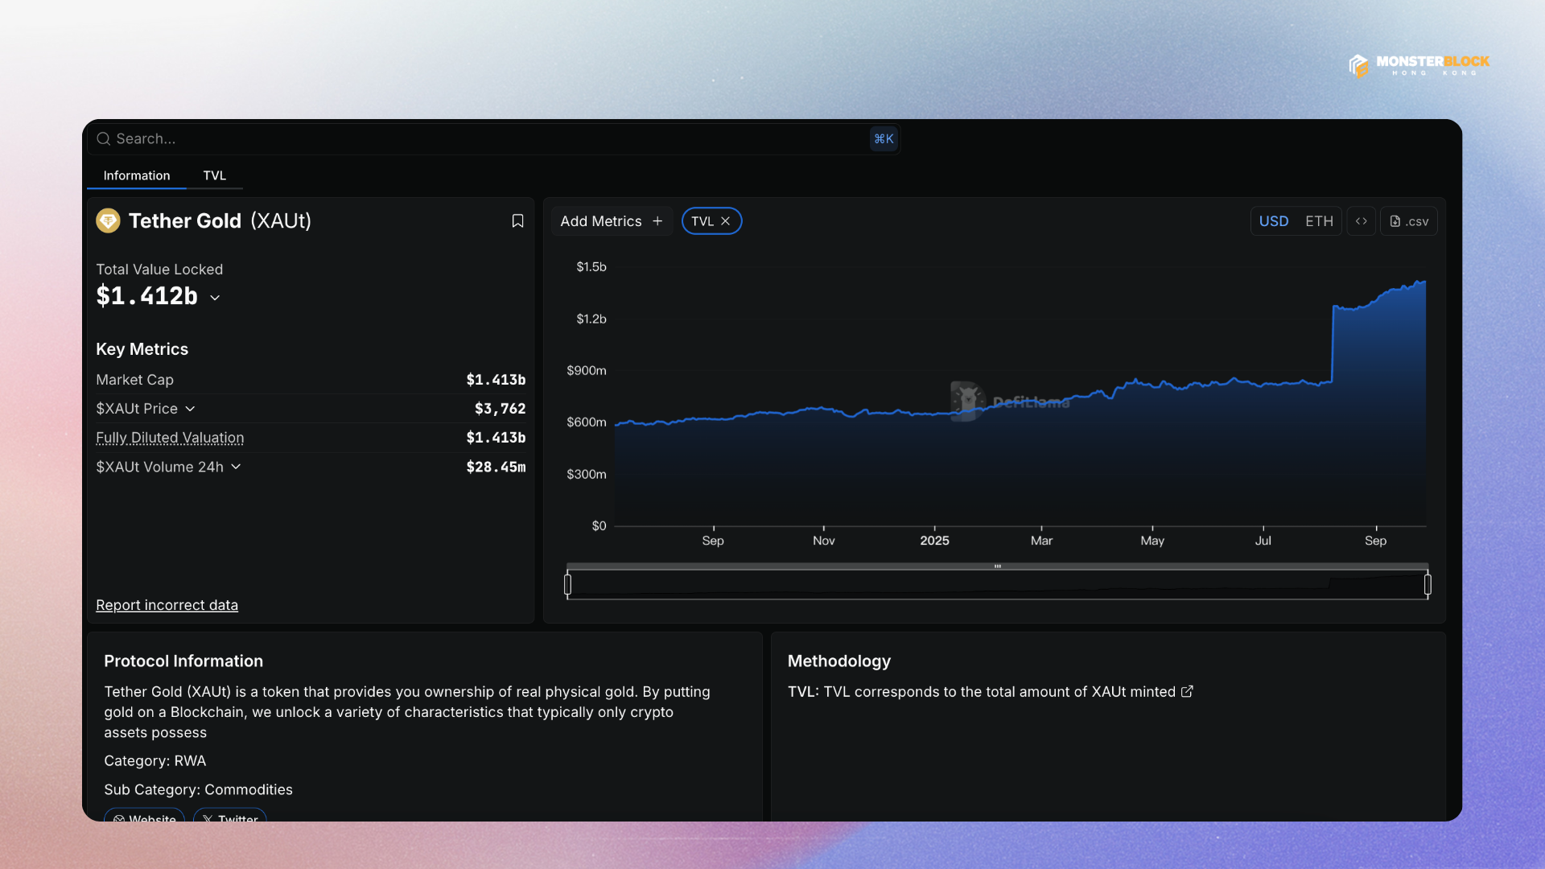This screenshot has width=1545, height=869.
Task: Open the protocol Twitter link
Action: (230, 817)
